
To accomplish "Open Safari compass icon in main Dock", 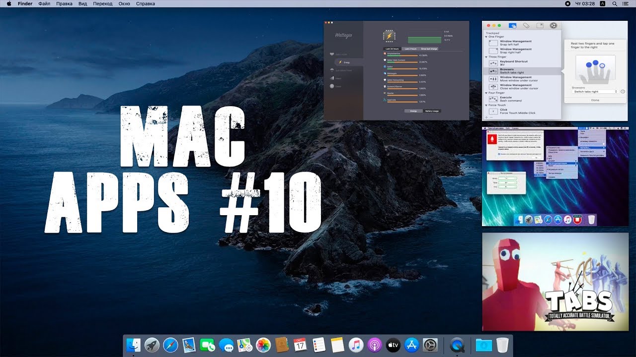I will click(x=170, y=345).
